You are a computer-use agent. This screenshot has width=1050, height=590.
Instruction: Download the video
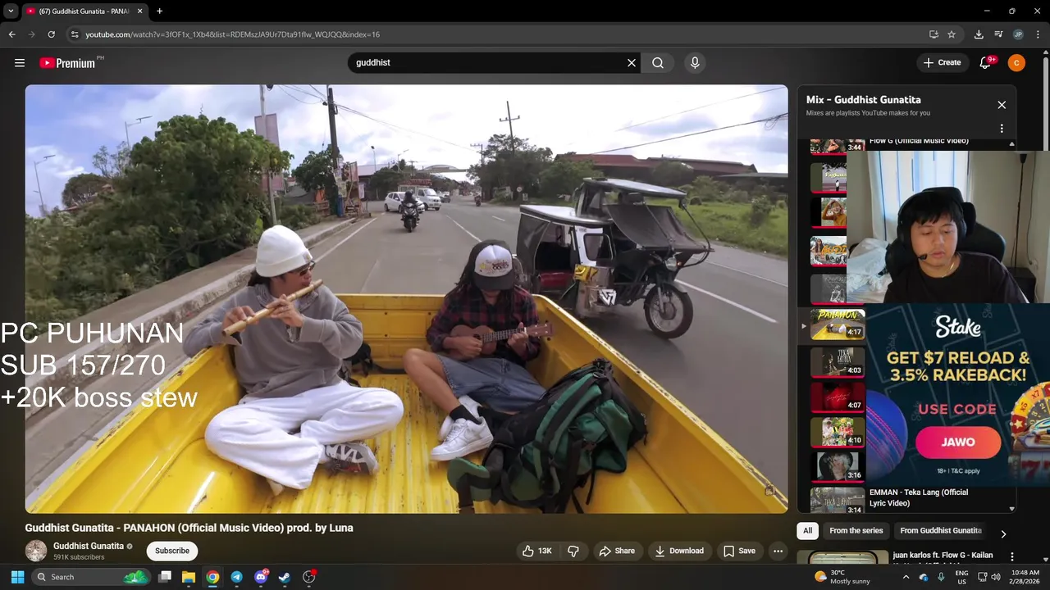tap(679, 551)
